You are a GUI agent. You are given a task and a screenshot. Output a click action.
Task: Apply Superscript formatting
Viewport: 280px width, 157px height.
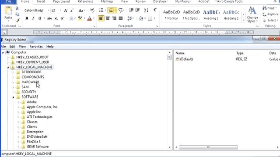(x=63, y=18)
